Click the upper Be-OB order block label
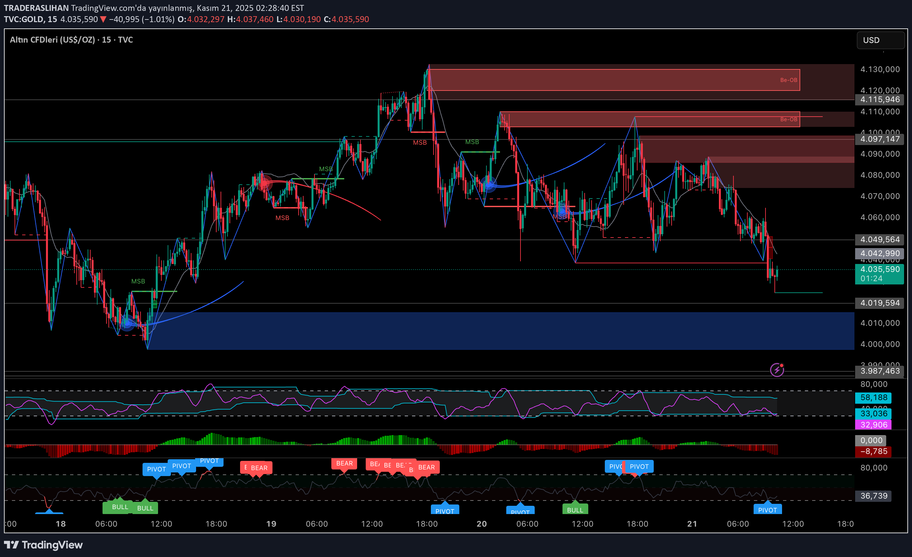Image resolution: width=912 pixels, height=557 pixels. (788, 80)
